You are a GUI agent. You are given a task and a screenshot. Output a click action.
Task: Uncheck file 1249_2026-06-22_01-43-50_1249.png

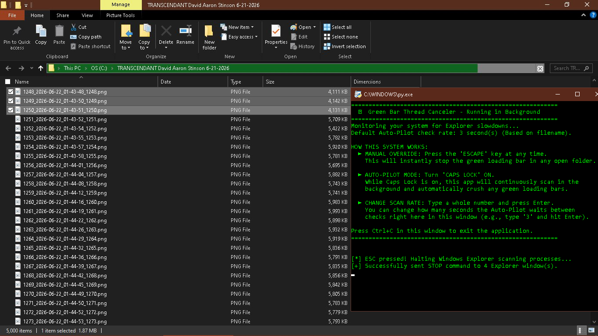[x=11, y=101]
